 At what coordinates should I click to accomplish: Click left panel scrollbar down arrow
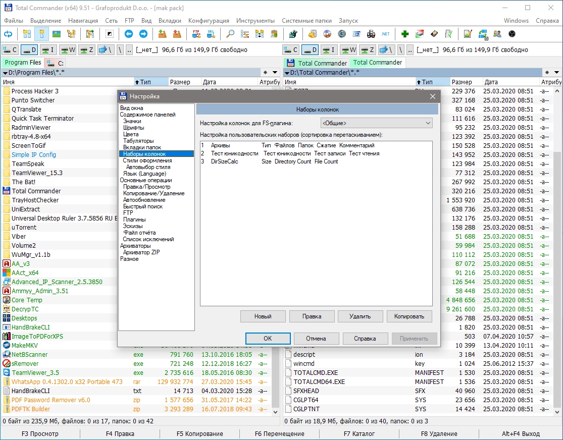[x=275, y=412]
